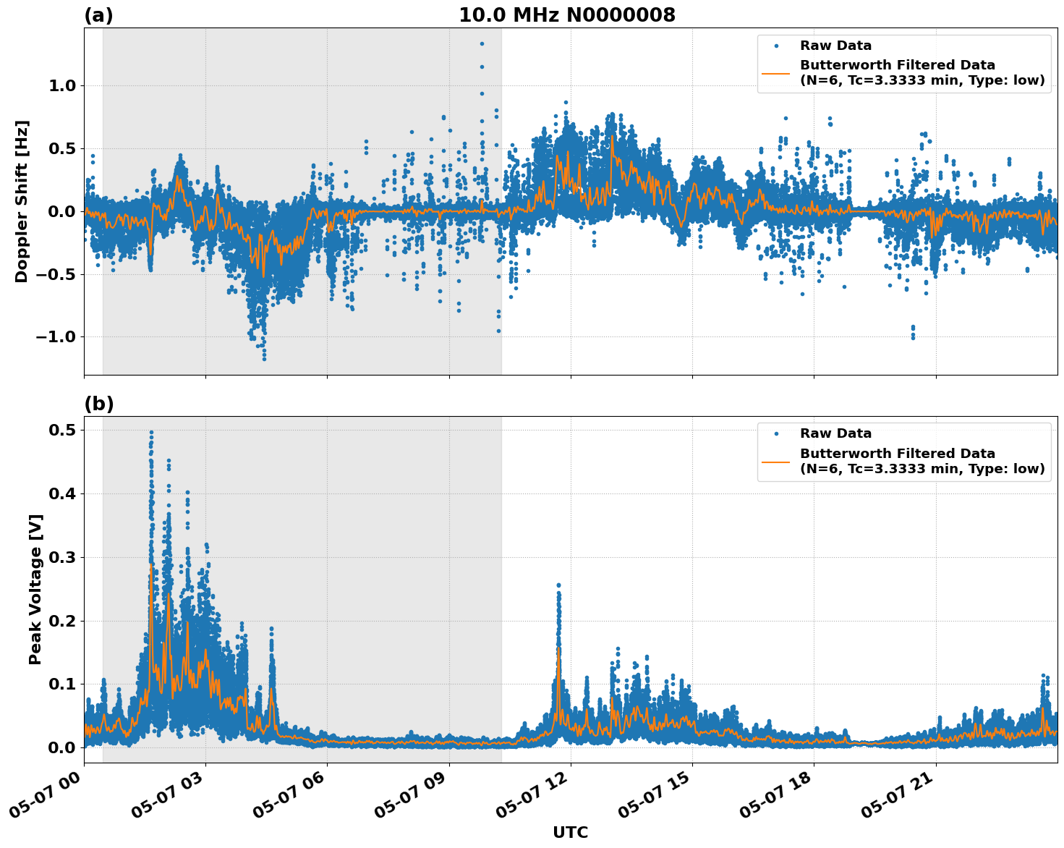Click the "−0.5" Doppler y-axis tick label
The height and width of the screenshot is (848, 1064).
(57, 274)
